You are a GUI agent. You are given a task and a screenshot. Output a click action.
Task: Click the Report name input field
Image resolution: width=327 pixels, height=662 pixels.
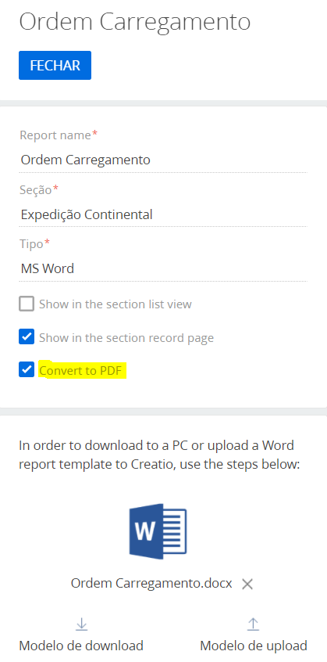[163, 160]
